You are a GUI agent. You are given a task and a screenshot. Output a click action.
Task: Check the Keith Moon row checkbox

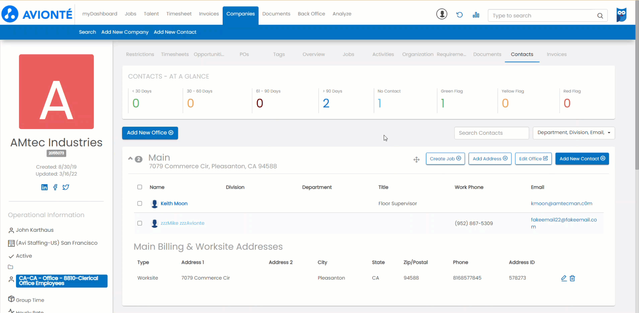coord(140,203)
